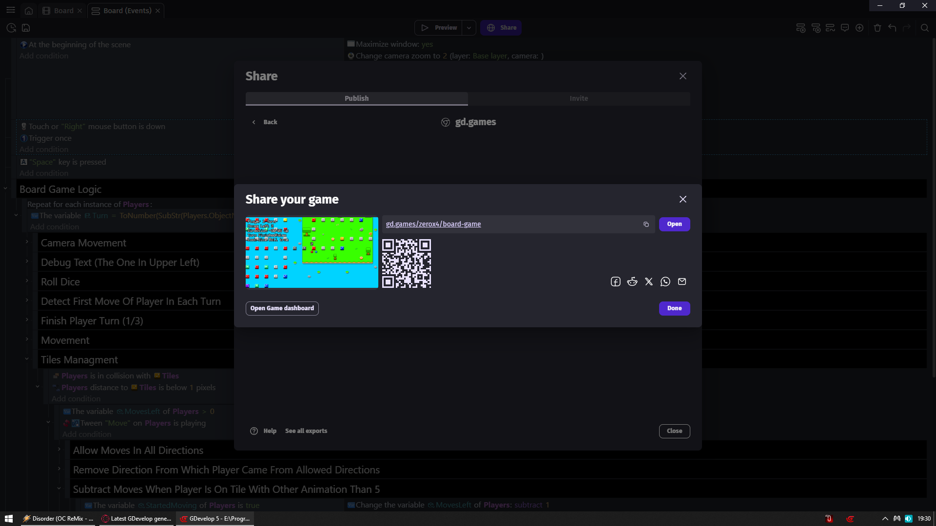Viewport: 936px width, 526px height.
Task: Switch to the Publish tab
Action: coord(356,98)
